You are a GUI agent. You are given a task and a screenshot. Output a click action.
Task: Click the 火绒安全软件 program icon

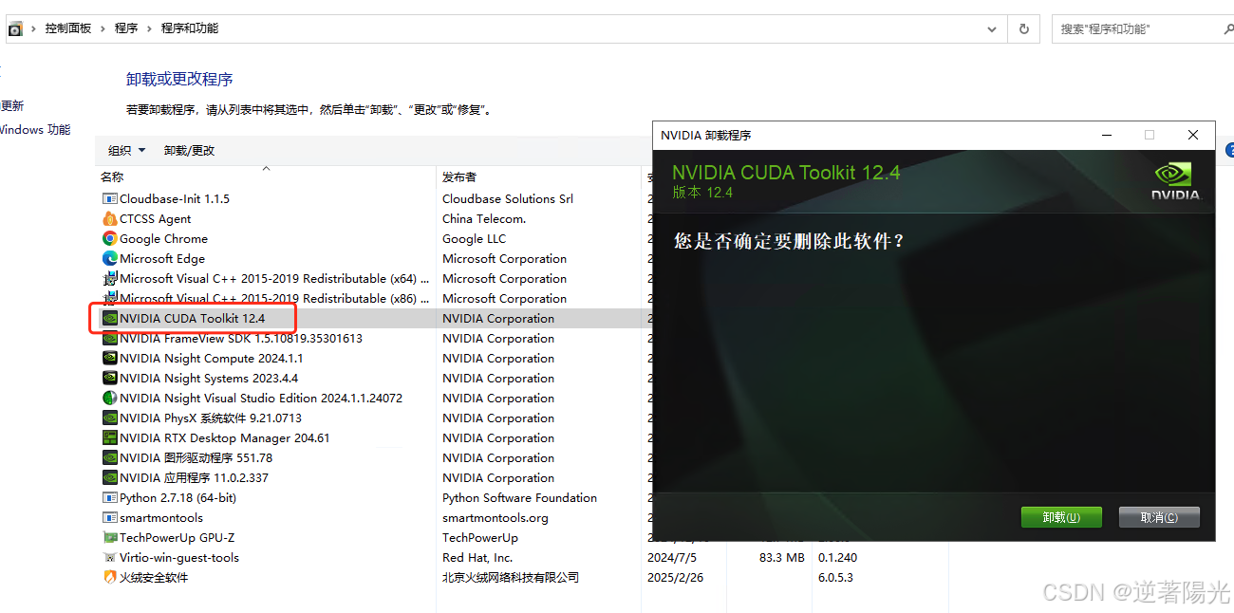[x=110, y=577]
